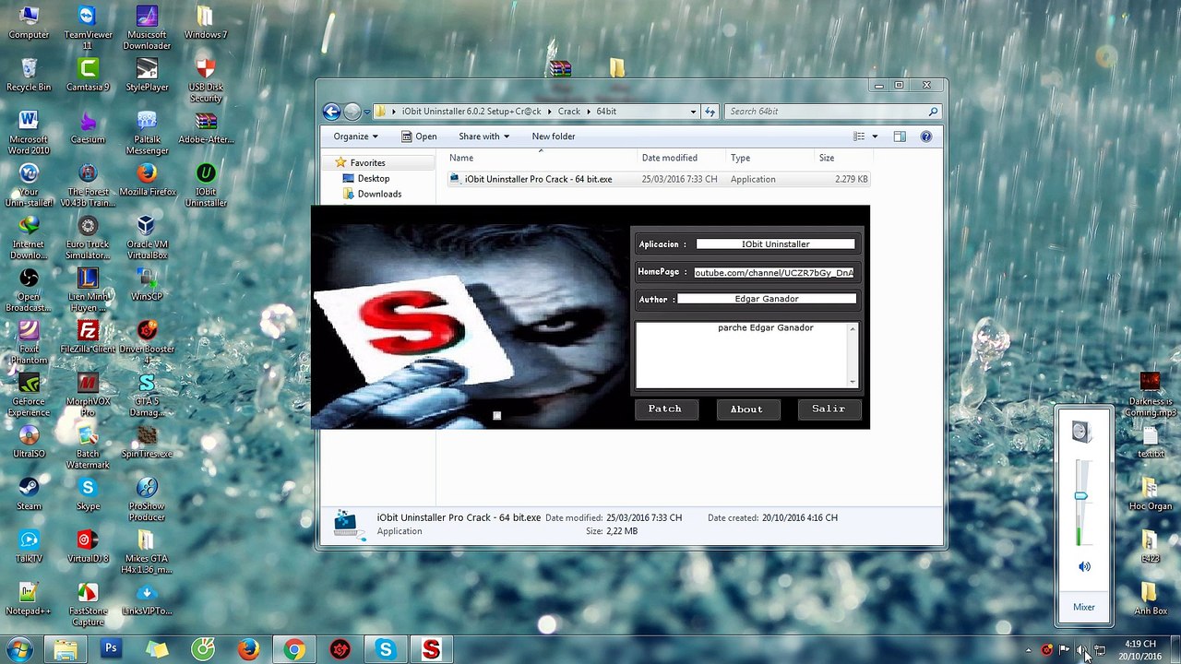Click the Salir button
1181x664 pixels.
pos(829,409)
